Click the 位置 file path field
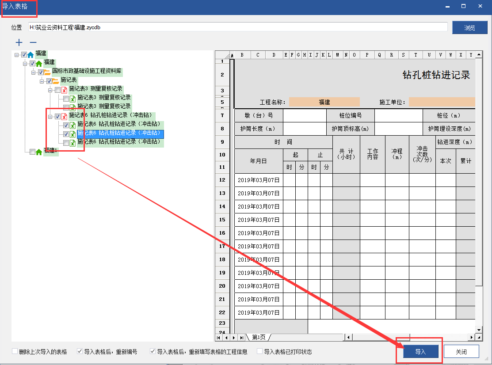The height and width of the screenshot is (365, 492). [238, 27]
